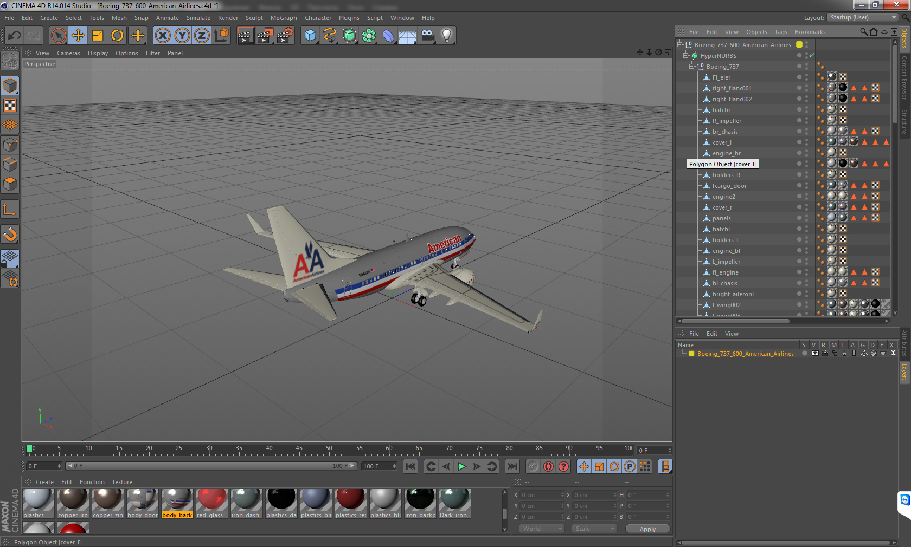Go to start of animation

410,466
